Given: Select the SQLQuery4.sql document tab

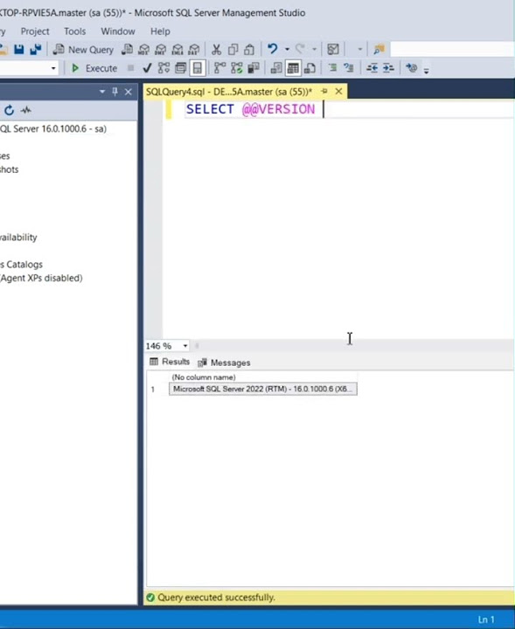Looking at the screenshot, I should click(x=229, y=92).
